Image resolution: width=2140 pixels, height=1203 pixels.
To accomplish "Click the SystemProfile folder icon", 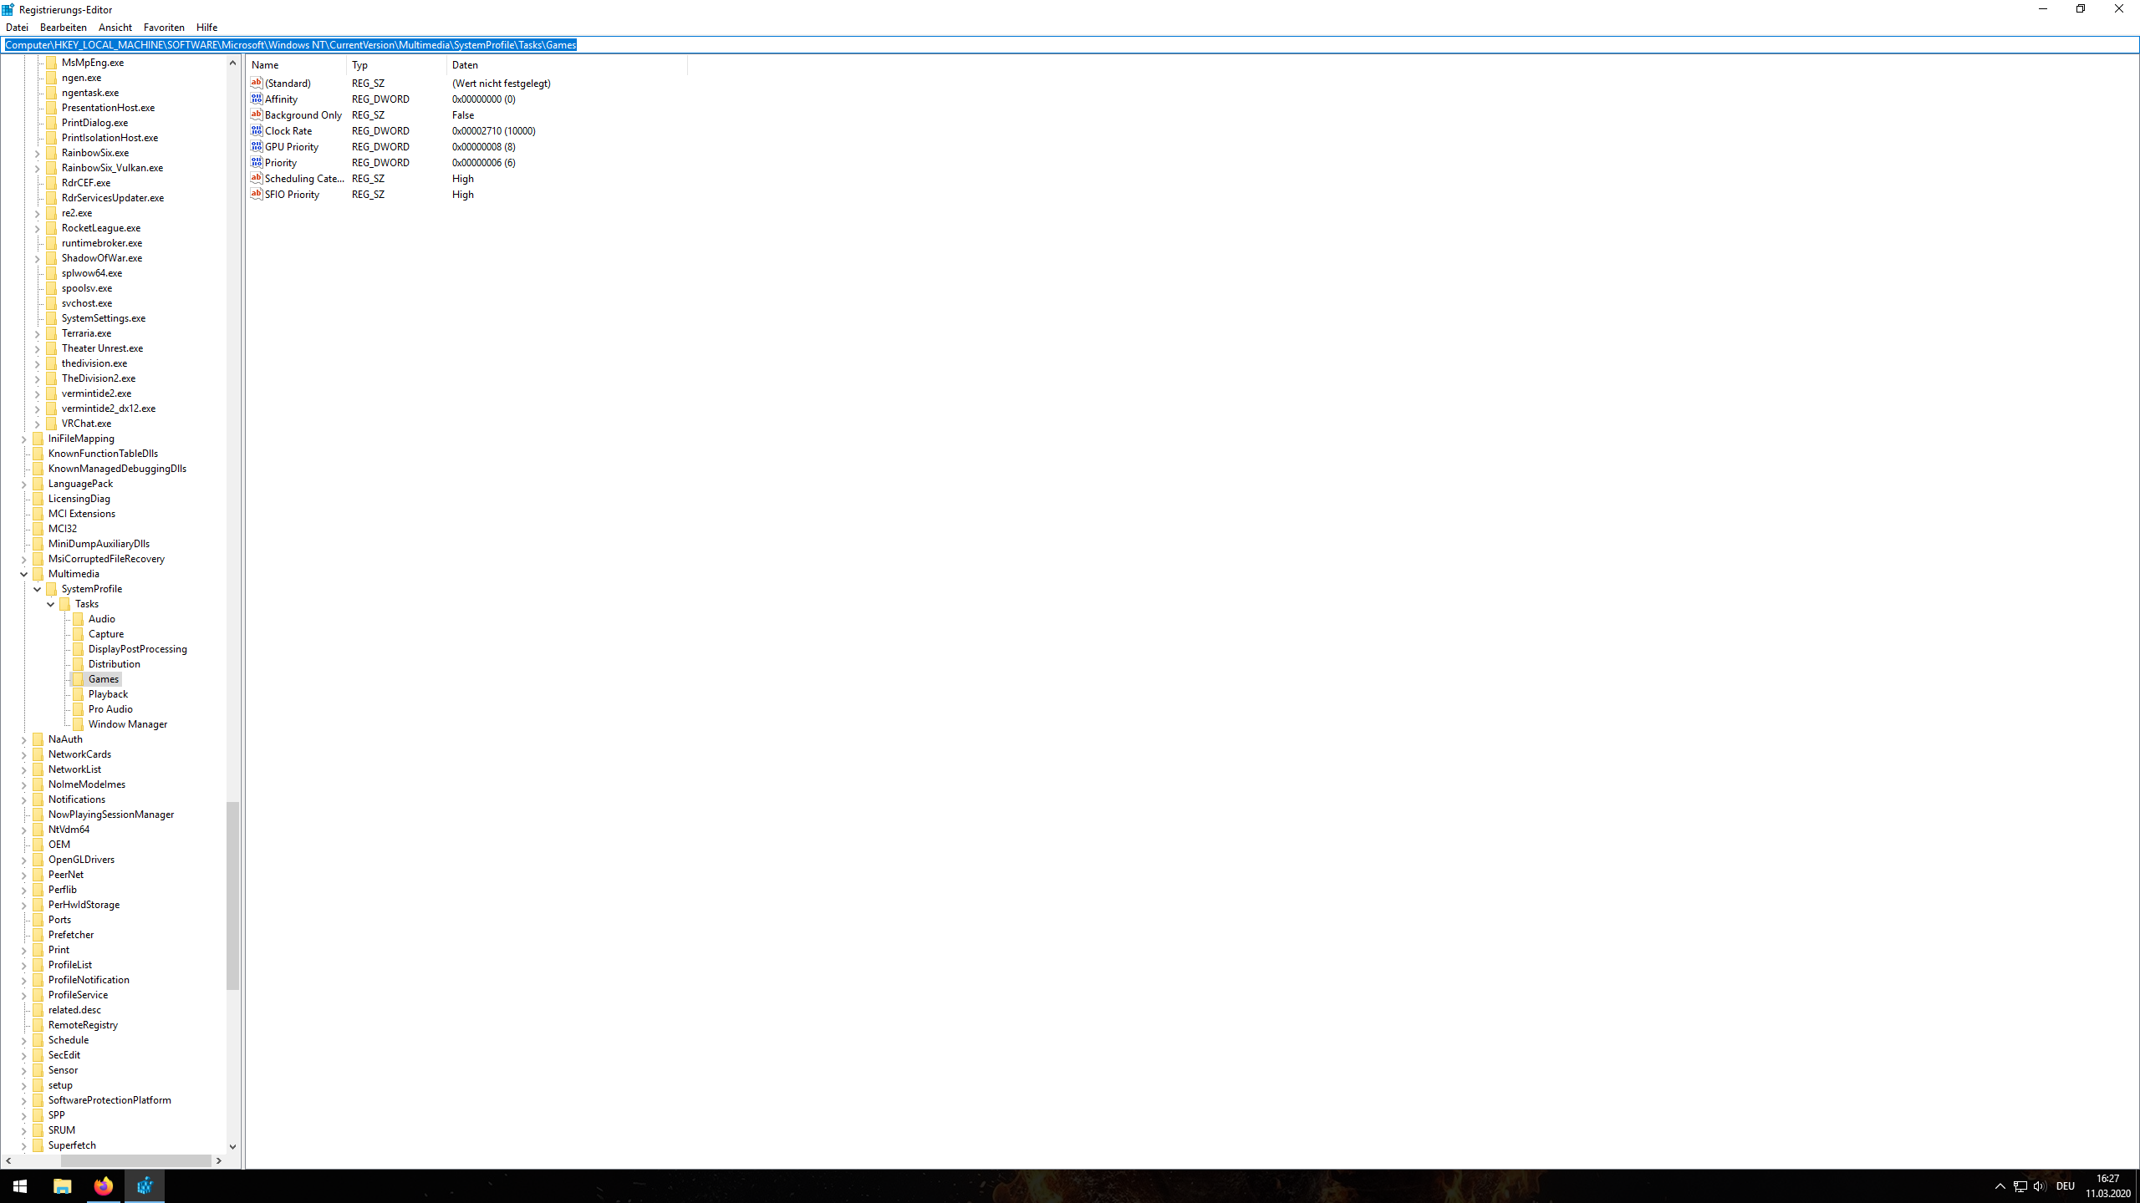I will [52, 589].
